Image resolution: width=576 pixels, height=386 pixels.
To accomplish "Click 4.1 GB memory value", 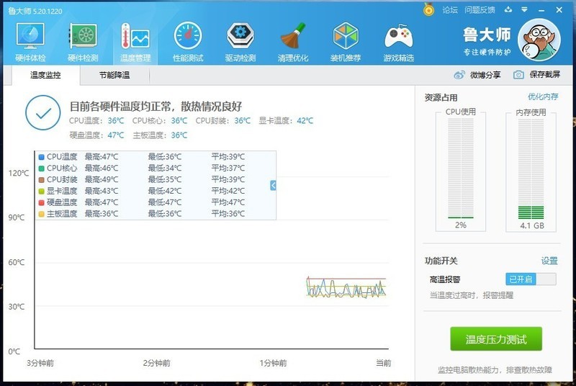I will 532,225.
